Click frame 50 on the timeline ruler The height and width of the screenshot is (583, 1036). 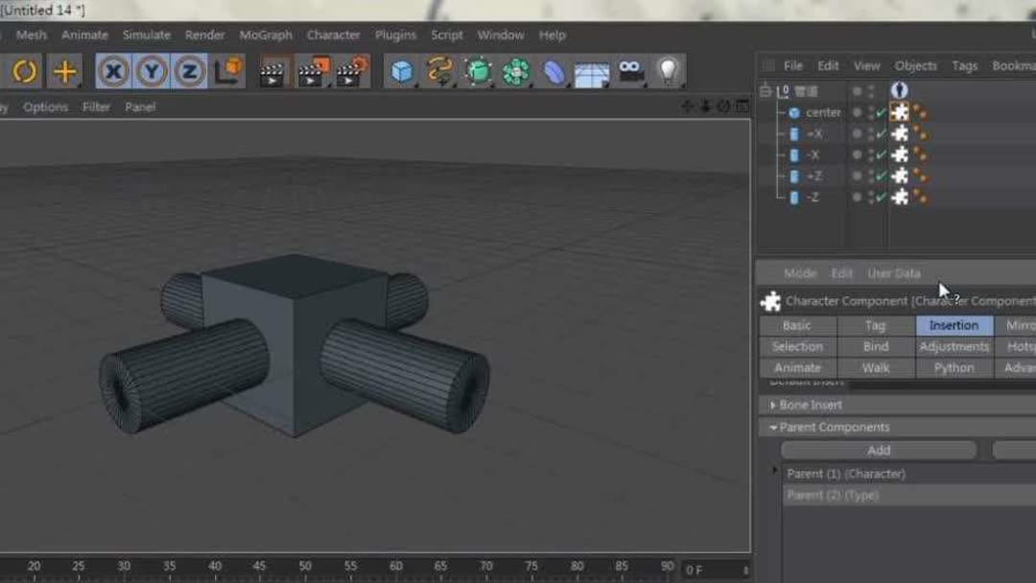tap(304, 566)
